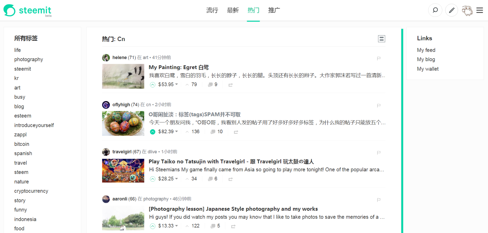Image resolution: width=488 pixels, height=233 pixels.
Task: Open the painted eggs thumbnail
Action: [x=123, y=123]
